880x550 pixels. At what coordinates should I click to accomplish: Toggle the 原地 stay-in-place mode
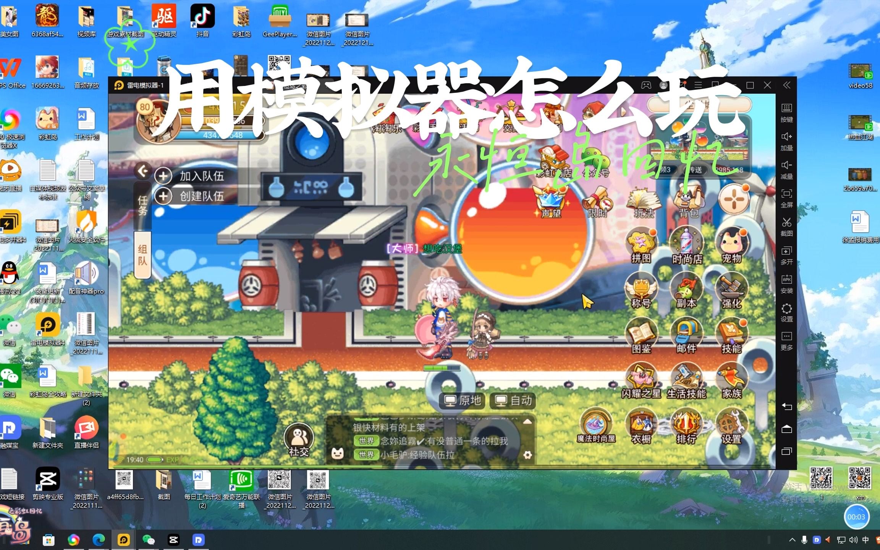coord(462,401)
